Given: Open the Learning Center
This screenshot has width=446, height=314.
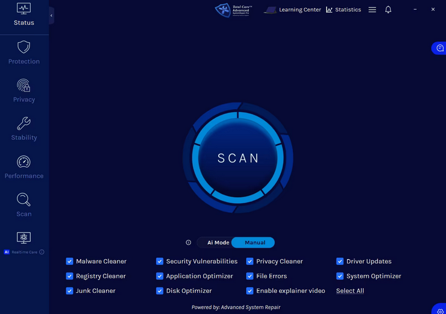Looking at the screenshot, I should click(x=293, y=10).
